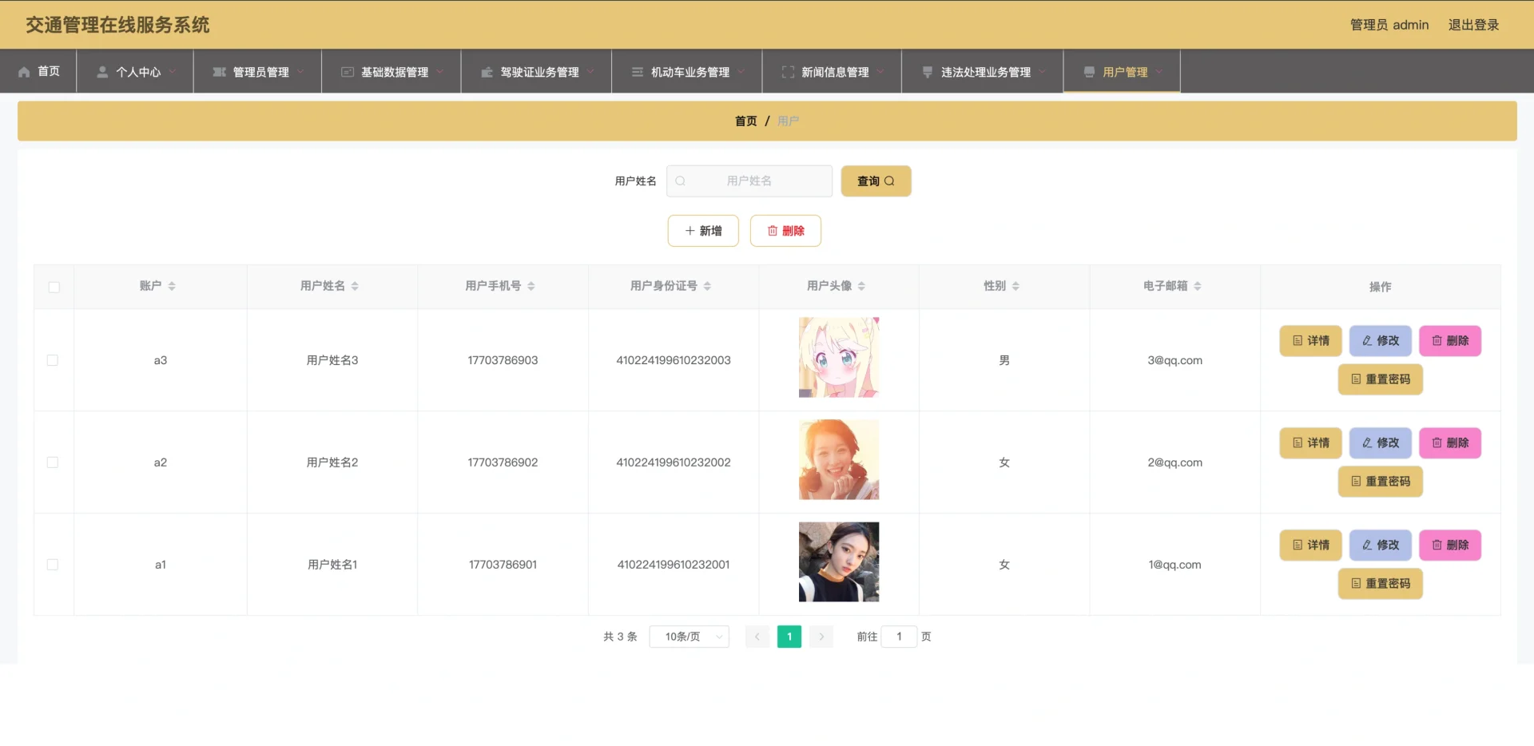Click the 用户姓名 search input field

pos(749,181)
